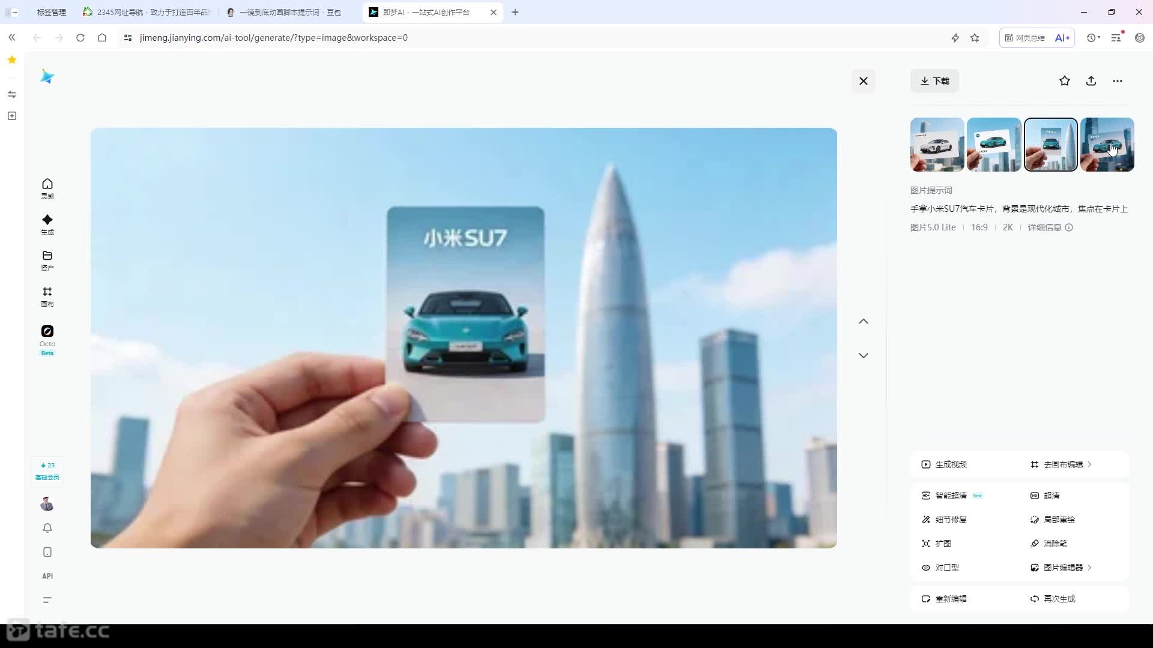Viewport: 1153px width, 648px height.
Task: Apply 智能超清 smart upscaling
Action: click(952, 496)
